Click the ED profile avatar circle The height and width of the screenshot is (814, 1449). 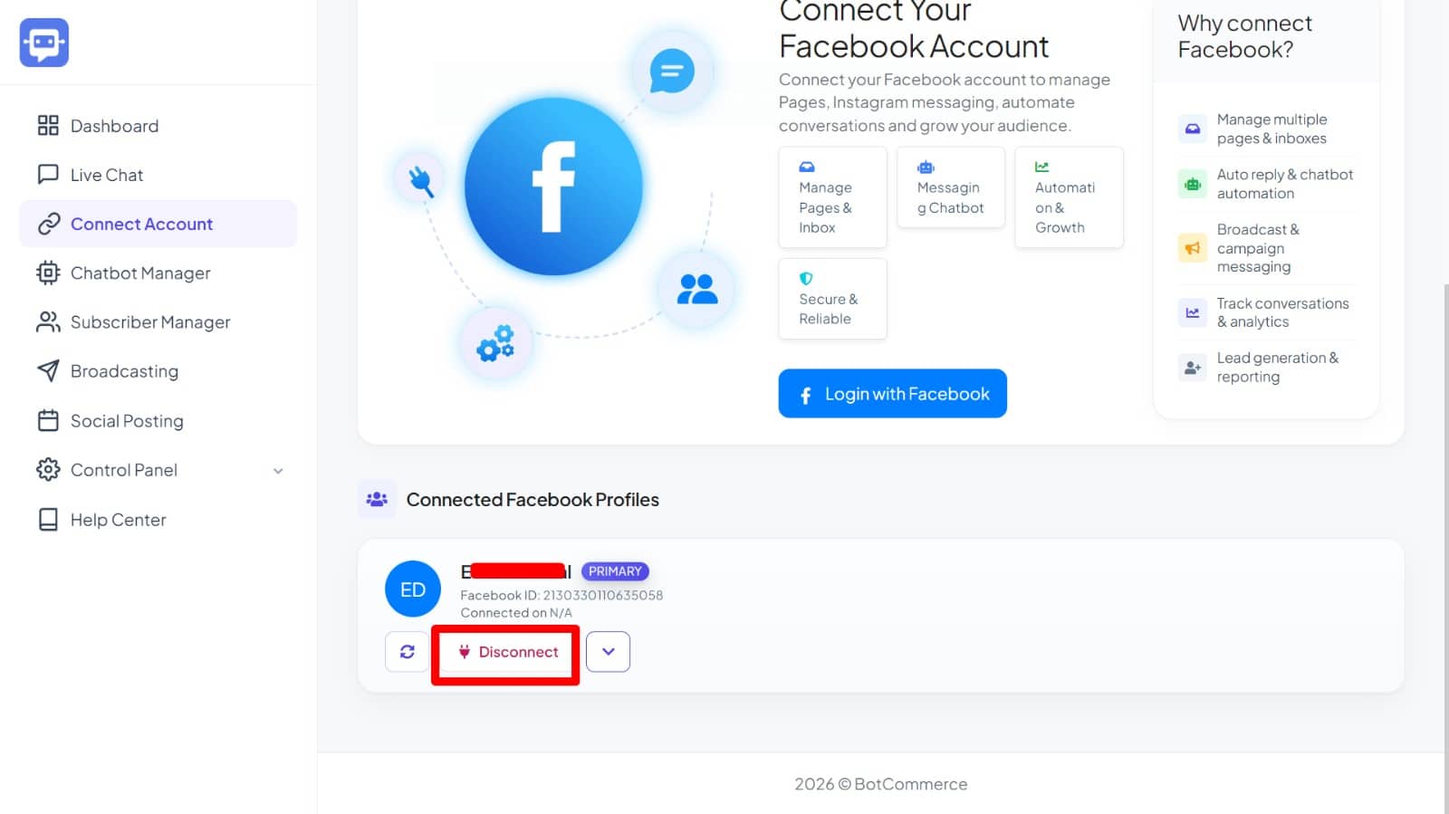click(413, 589)
